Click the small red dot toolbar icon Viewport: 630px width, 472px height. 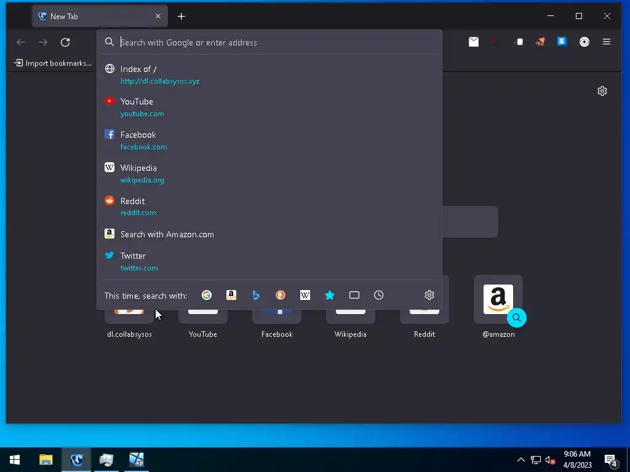pos(493,42)
